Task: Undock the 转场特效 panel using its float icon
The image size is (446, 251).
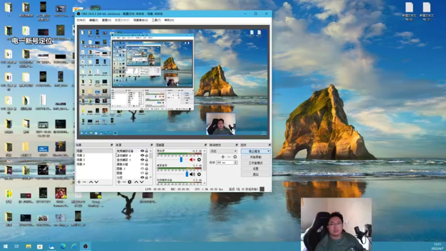Action: (236, 145)
